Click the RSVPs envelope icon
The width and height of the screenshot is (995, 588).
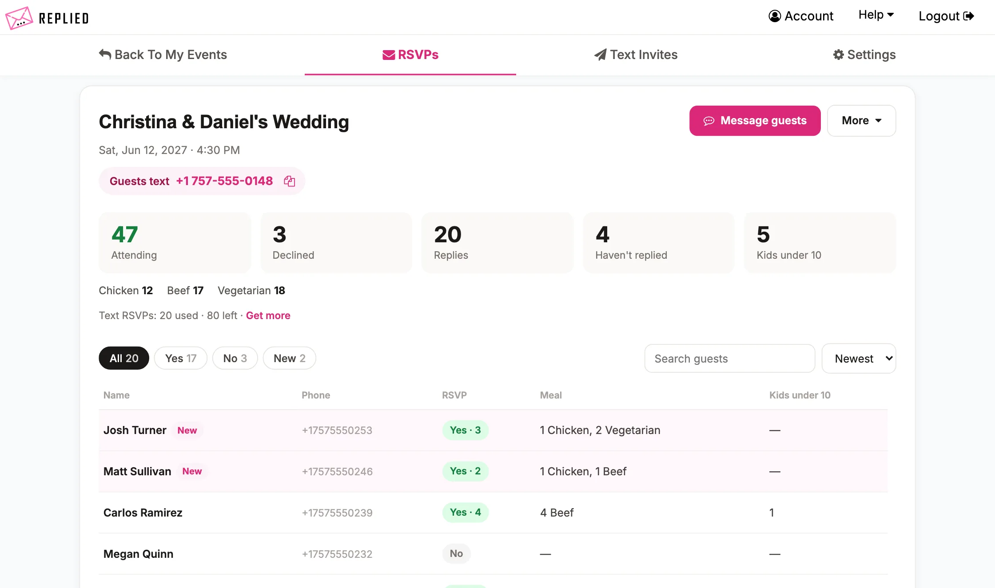pos(389,55)
